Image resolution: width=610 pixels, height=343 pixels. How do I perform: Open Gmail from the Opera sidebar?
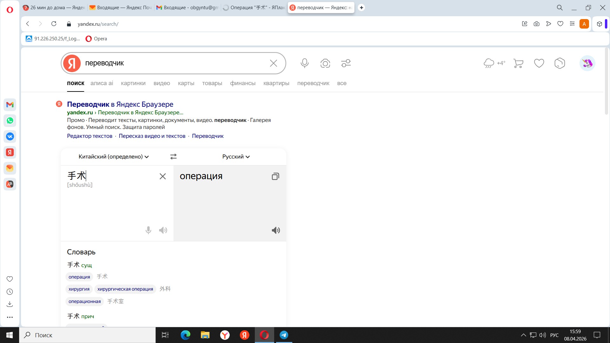point(10,104)
